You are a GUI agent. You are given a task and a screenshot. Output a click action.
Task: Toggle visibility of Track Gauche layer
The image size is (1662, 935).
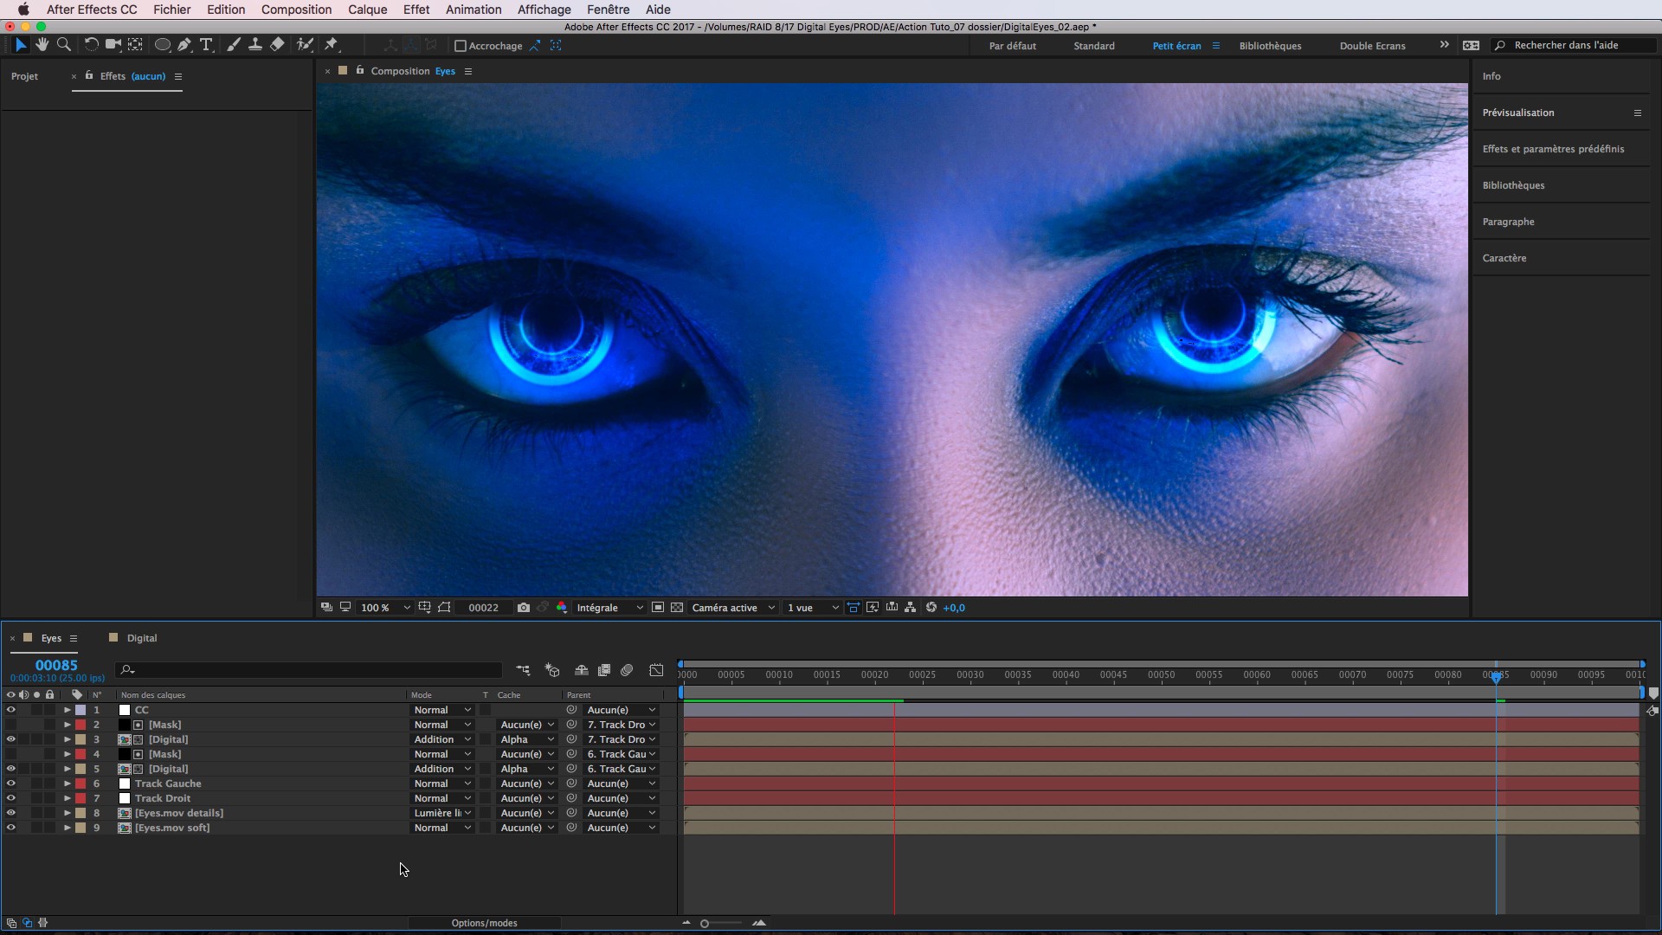(10, 783)
